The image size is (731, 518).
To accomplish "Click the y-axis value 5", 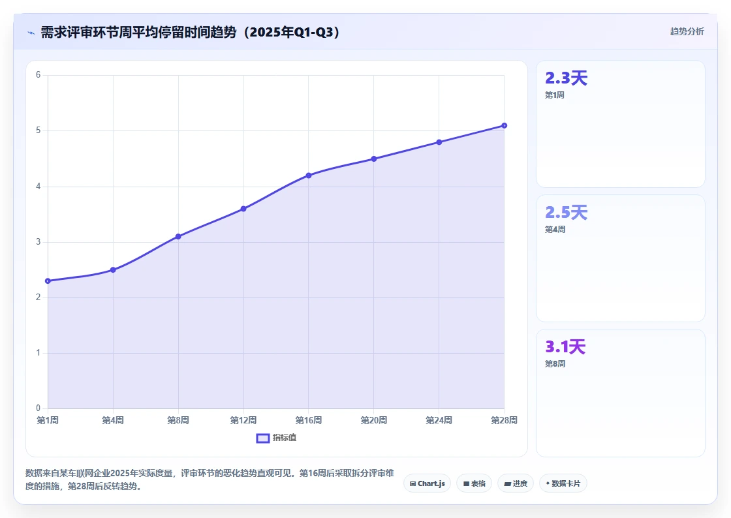I will click(x=39, y=130).
